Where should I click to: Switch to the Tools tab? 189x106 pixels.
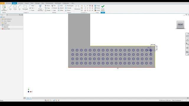(32, 3)
